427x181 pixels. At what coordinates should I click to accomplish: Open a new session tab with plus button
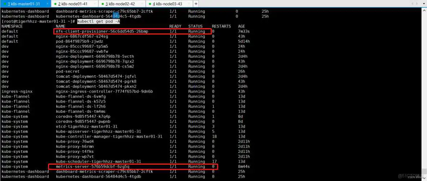point(196,4)
